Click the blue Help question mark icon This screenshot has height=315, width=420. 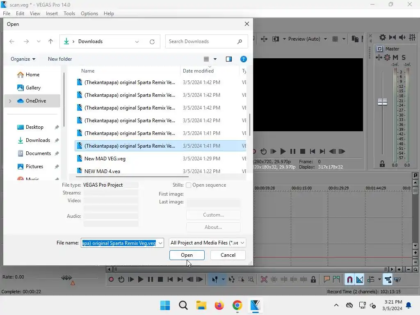244,59
